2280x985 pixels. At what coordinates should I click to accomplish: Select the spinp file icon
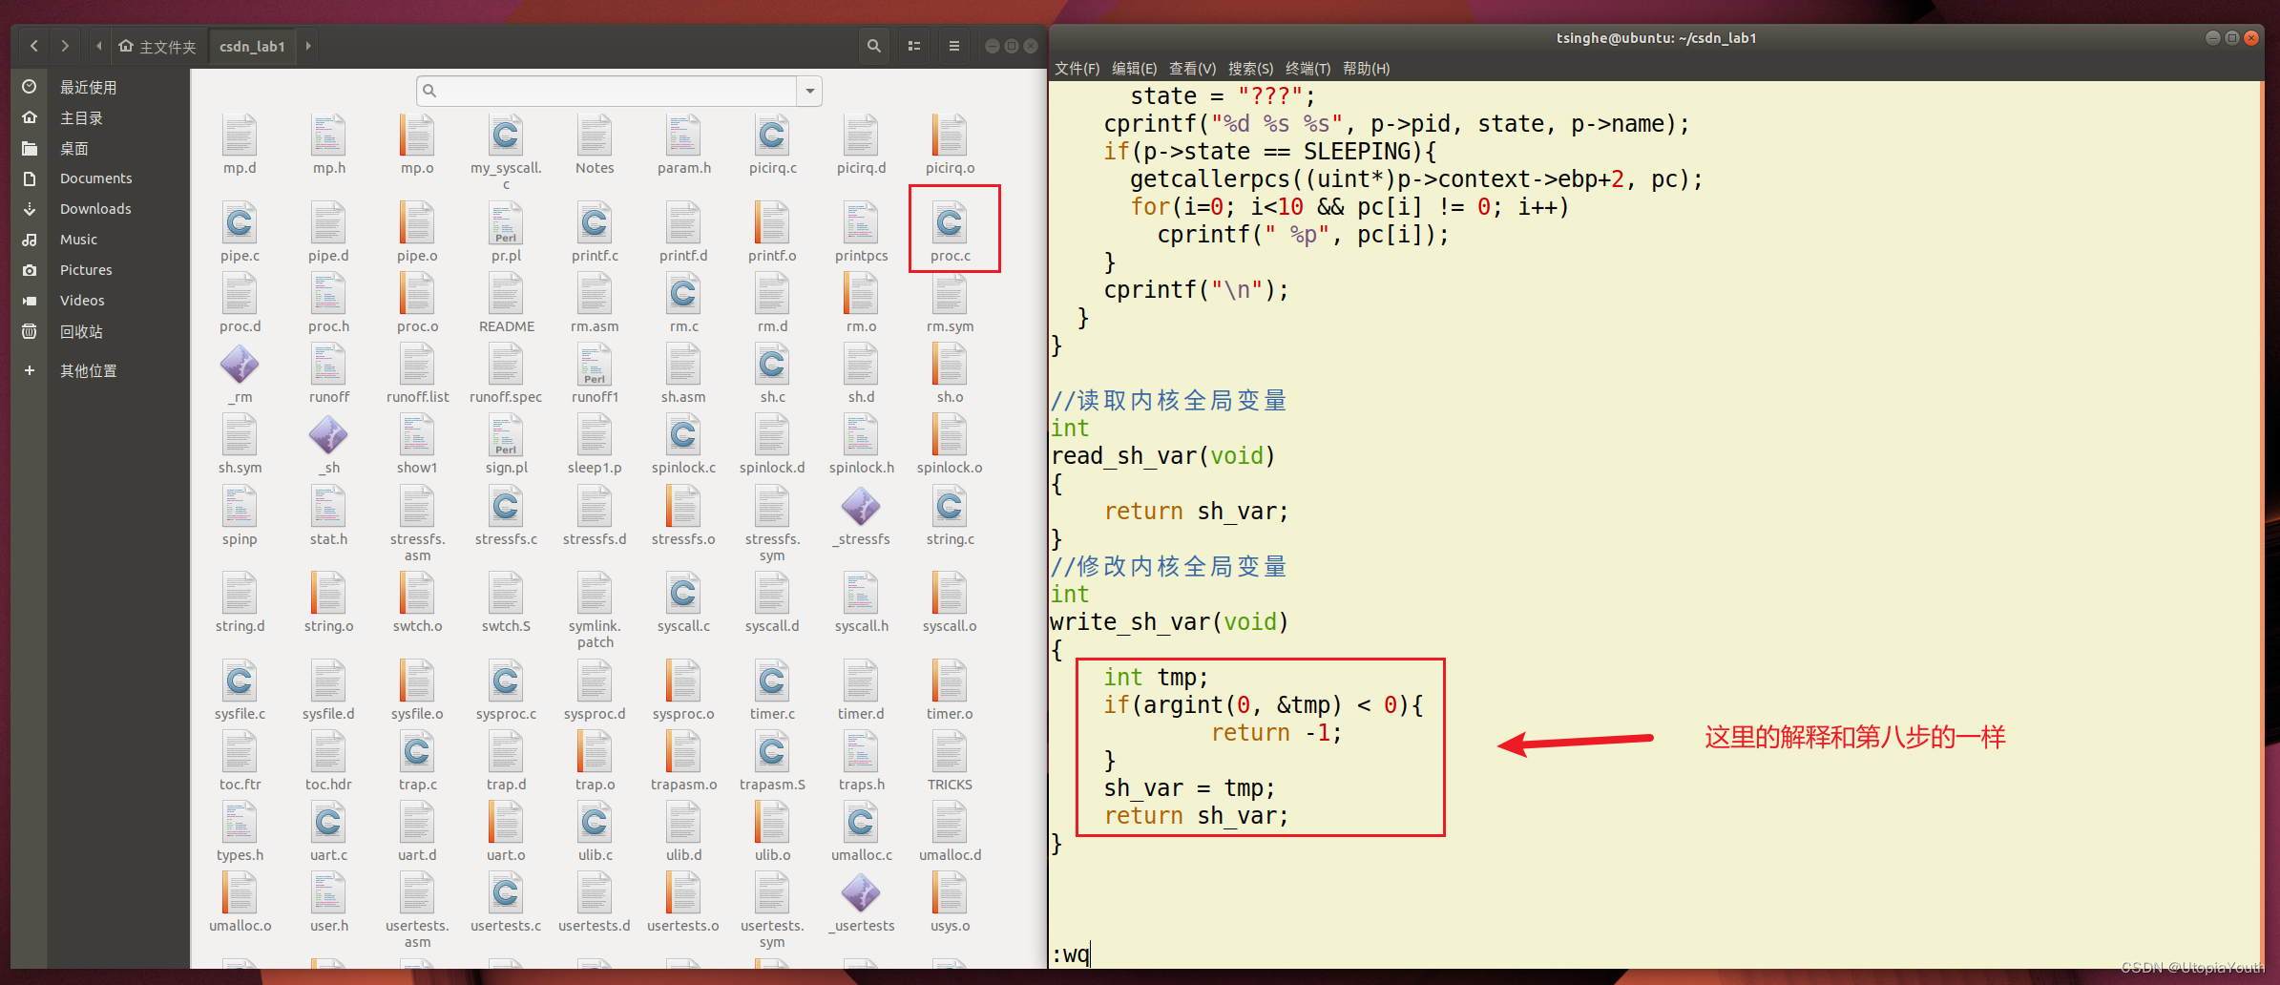point(240,507)
